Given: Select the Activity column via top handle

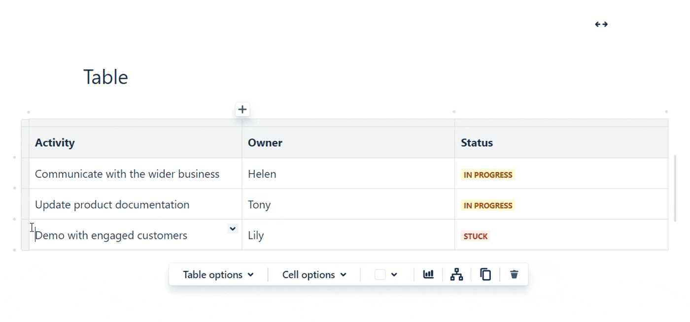Looking at the screenshot, I should (136, 123).
